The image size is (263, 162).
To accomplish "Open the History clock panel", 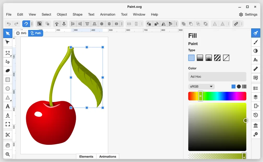I will click(x=256, y=115).
